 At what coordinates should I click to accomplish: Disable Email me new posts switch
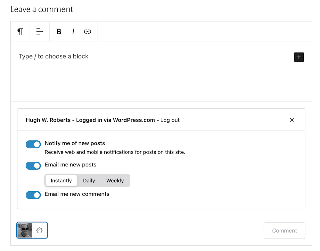(33, 166)
